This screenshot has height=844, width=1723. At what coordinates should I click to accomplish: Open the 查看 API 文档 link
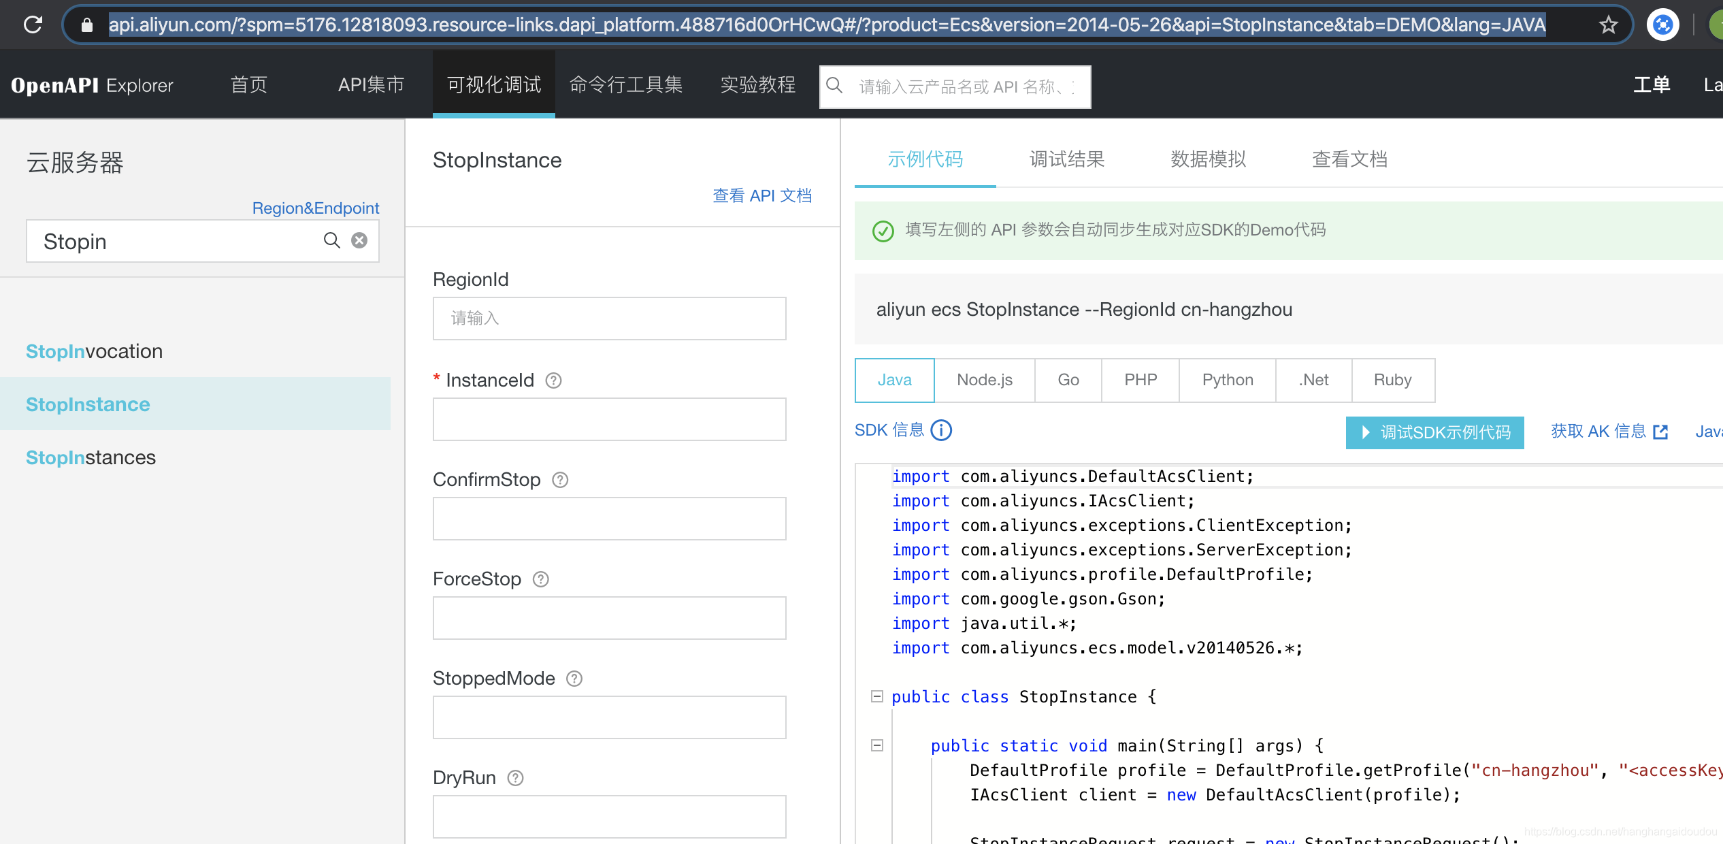click(761, 196)
